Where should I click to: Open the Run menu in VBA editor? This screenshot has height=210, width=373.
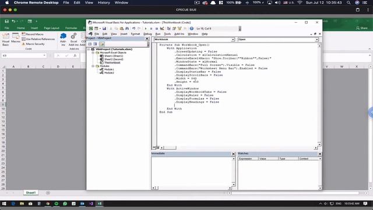click(158, 34)
